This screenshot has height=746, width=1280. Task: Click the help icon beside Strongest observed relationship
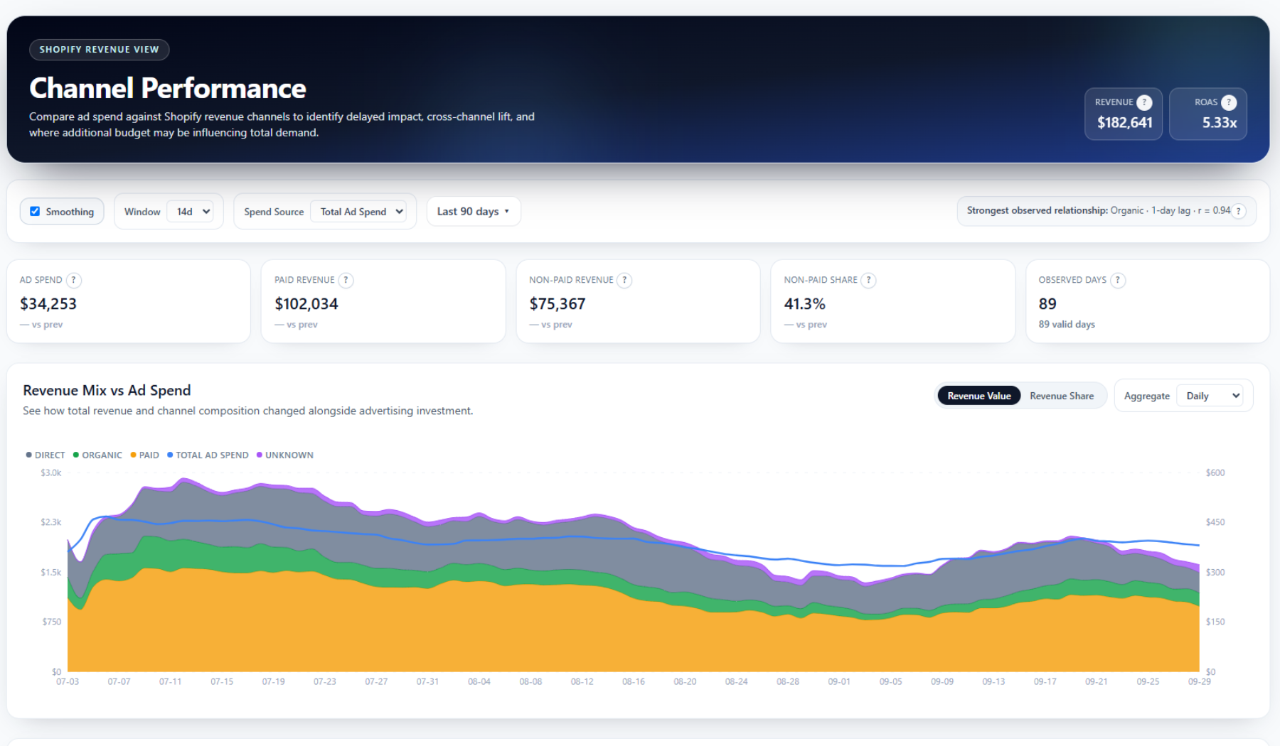(x=1239, y=211)
